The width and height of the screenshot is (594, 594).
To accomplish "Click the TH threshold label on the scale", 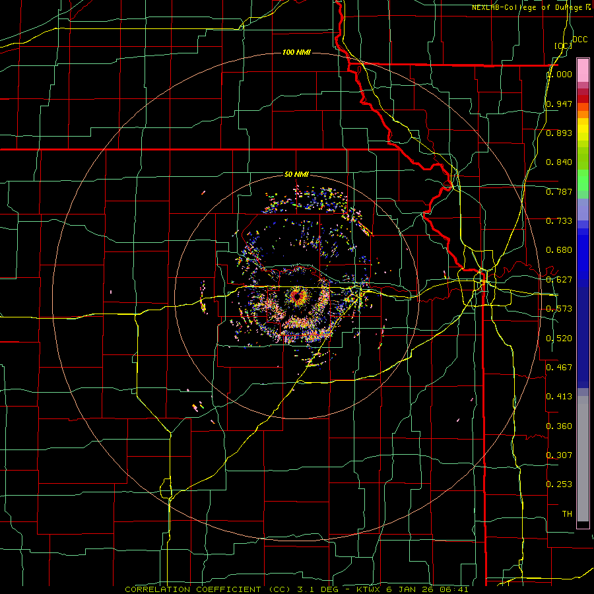I will pos(567,514).
